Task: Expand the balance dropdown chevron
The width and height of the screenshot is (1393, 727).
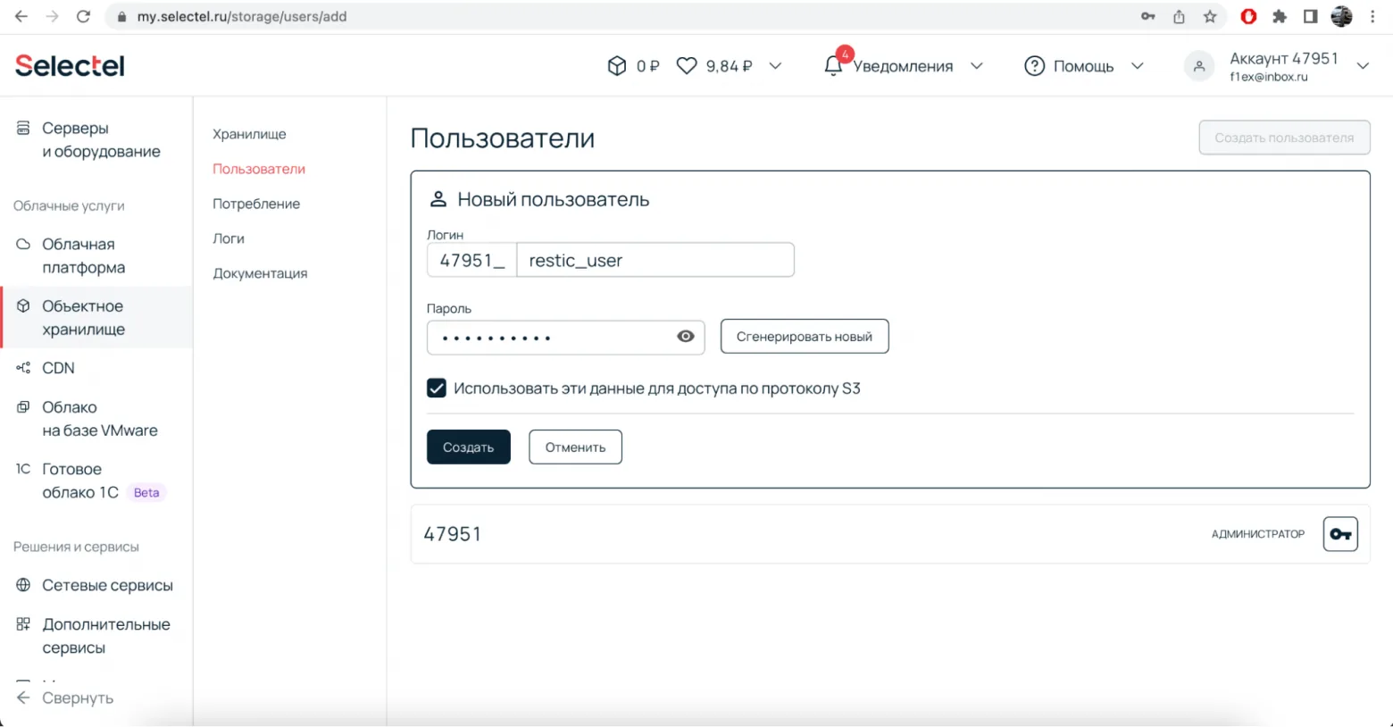Action: 775,66
